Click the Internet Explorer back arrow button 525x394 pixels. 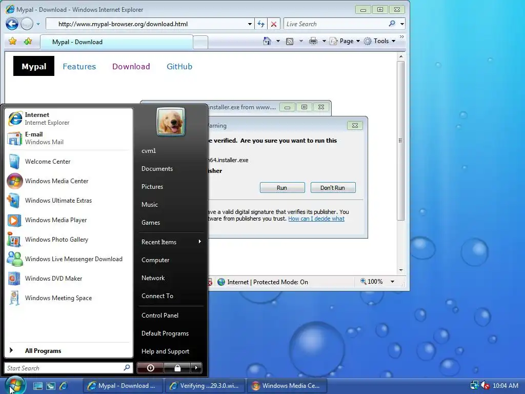point(12,24)
